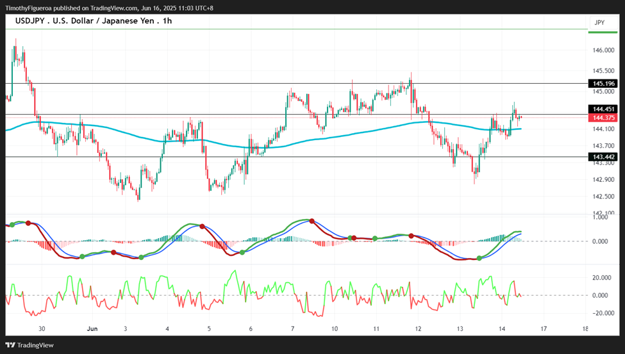Click the green signal dot near June 3 trough

click(x=141, y=257)
